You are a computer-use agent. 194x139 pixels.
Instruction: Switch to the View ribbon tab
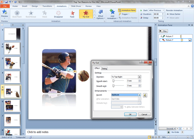(x=98, y=6)
